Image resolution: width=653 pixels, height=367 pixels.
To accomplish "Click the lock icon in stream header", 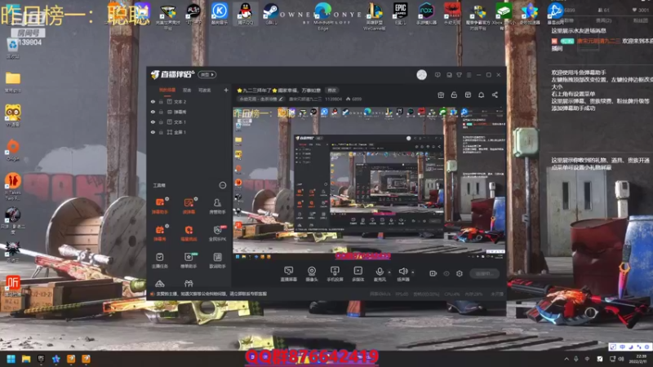I will pos(454,95).
